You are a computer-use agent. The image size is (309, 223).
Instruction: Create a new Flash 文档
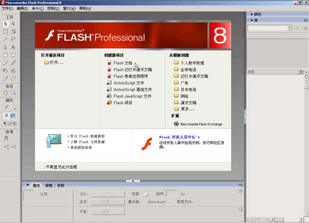tap(119, 63)
